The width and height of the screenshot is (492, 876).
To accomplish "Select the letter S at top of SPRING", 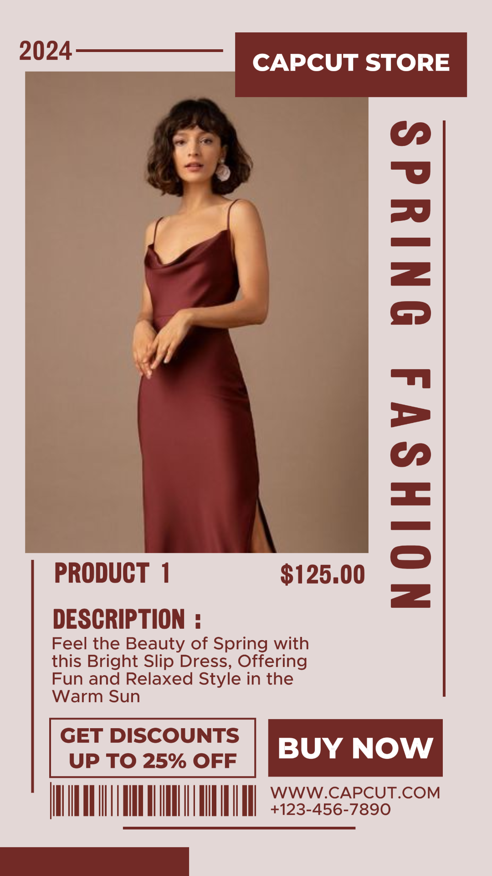I will click(410, 134).
